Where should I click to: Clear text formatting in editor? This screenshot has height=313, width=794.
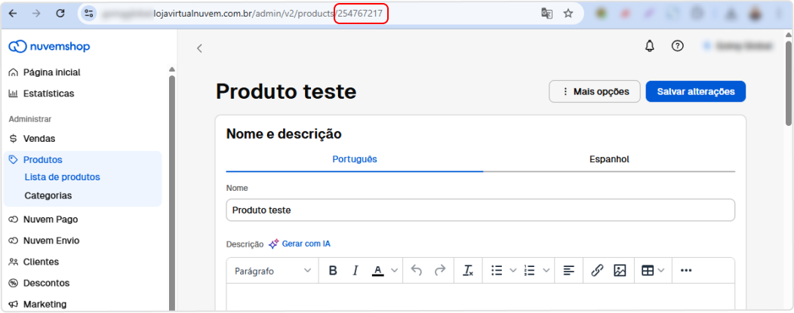468,271
